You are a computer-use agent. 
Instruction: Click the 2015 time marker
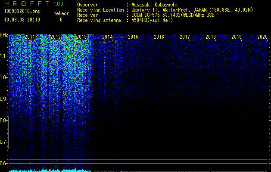[133, 37]
